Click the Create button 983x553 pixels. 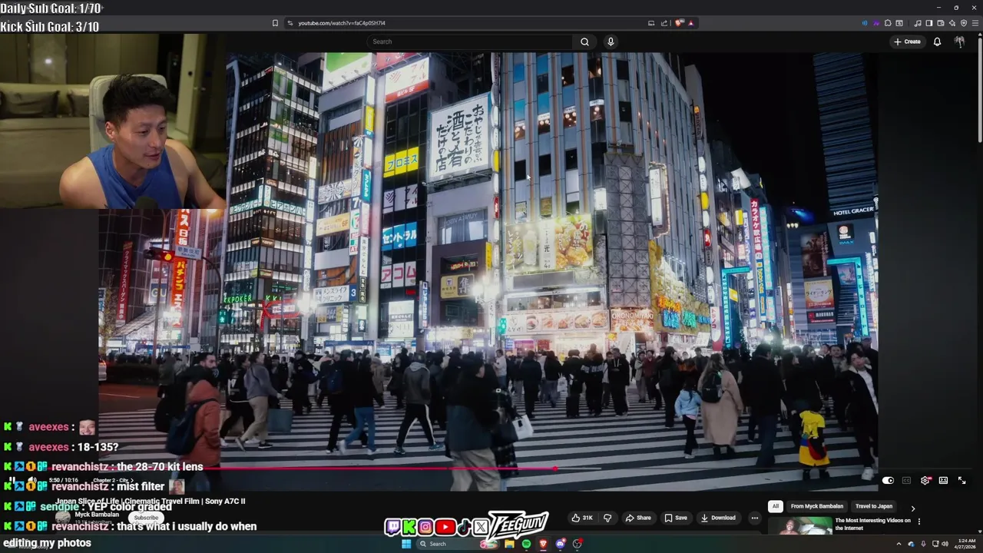click(x=907, y=41)
